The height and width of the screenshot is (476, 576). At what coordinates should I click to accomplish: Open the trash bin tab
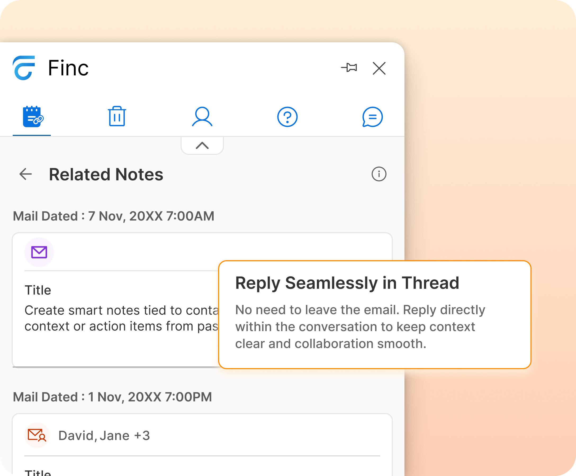coord(117,117)
